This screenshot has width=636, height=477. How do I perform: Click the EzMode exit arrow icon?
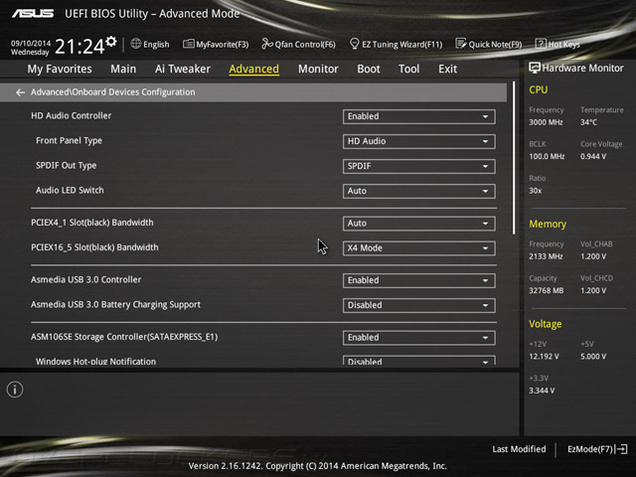click(x=621, y=449)
